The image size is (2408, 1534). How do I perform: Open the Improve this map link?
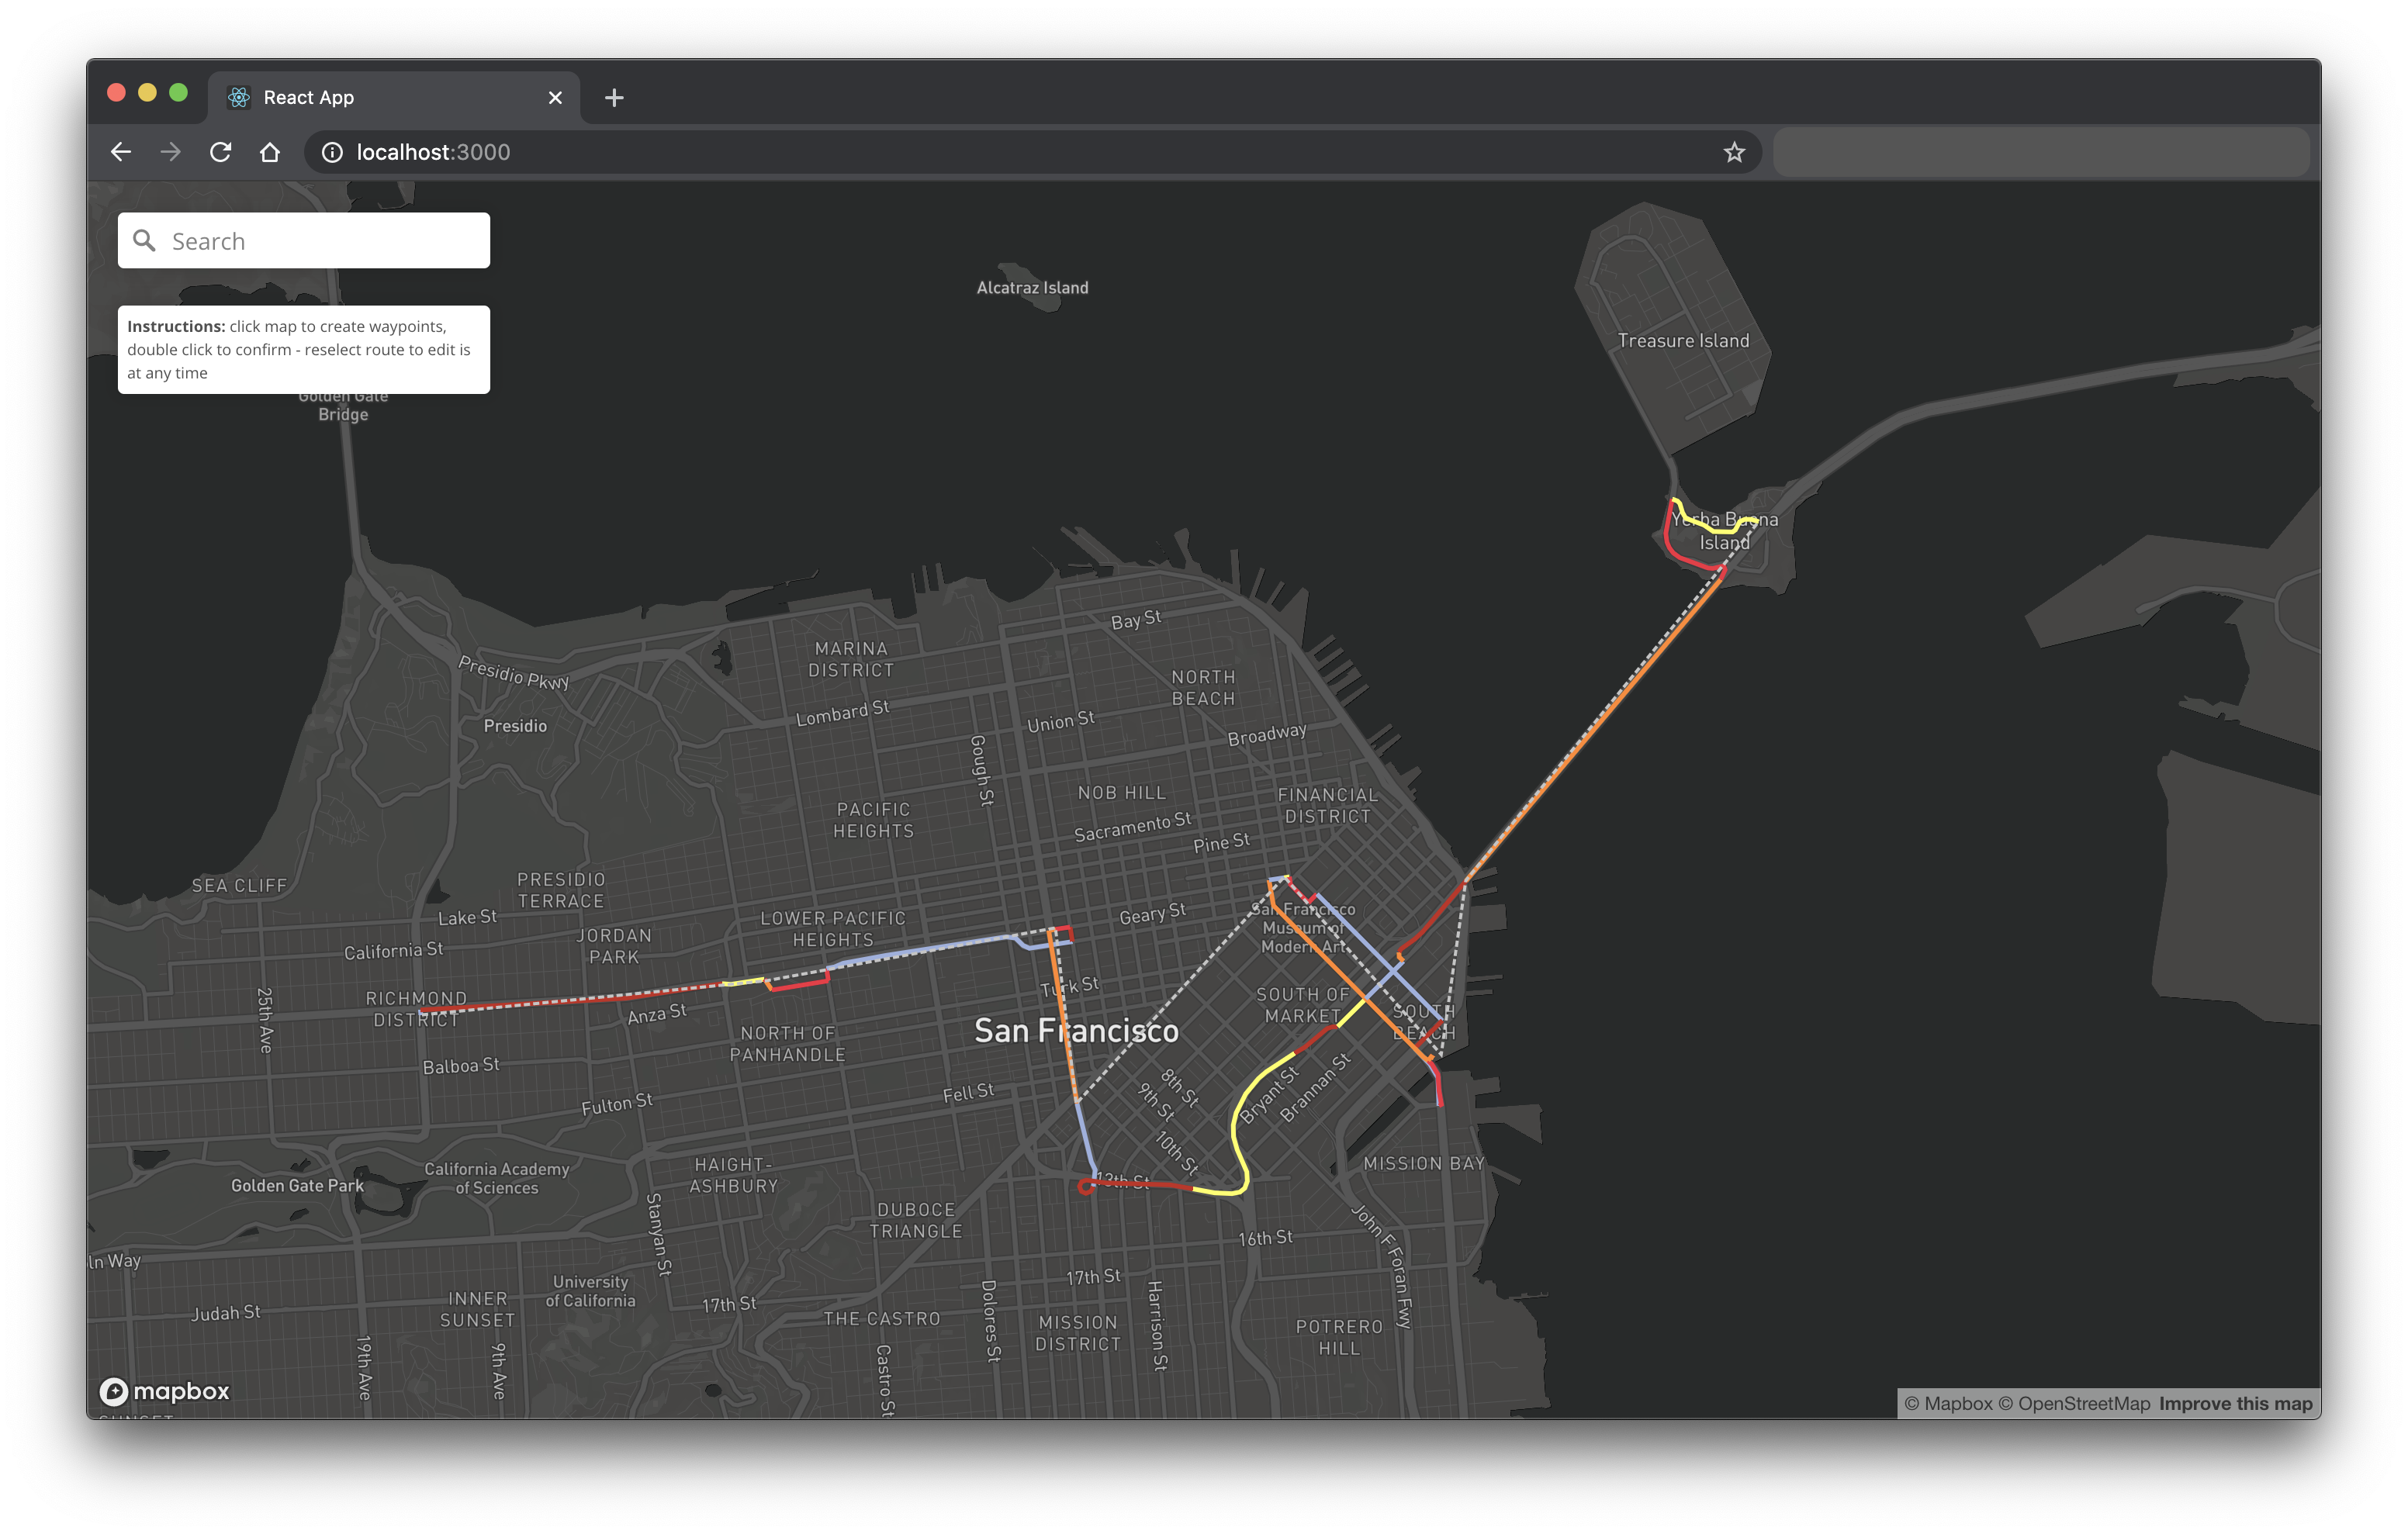[x=2235, y=1403]
